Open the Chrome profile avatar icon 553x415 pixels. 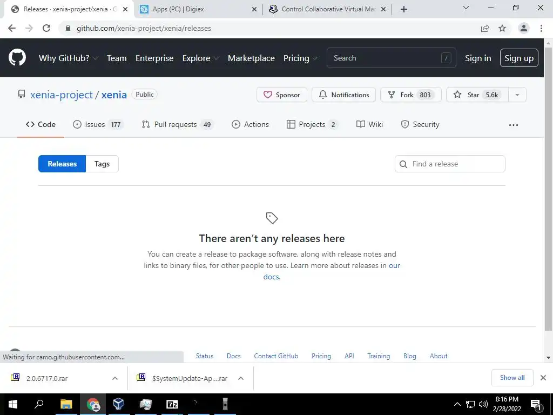(524, 28)
